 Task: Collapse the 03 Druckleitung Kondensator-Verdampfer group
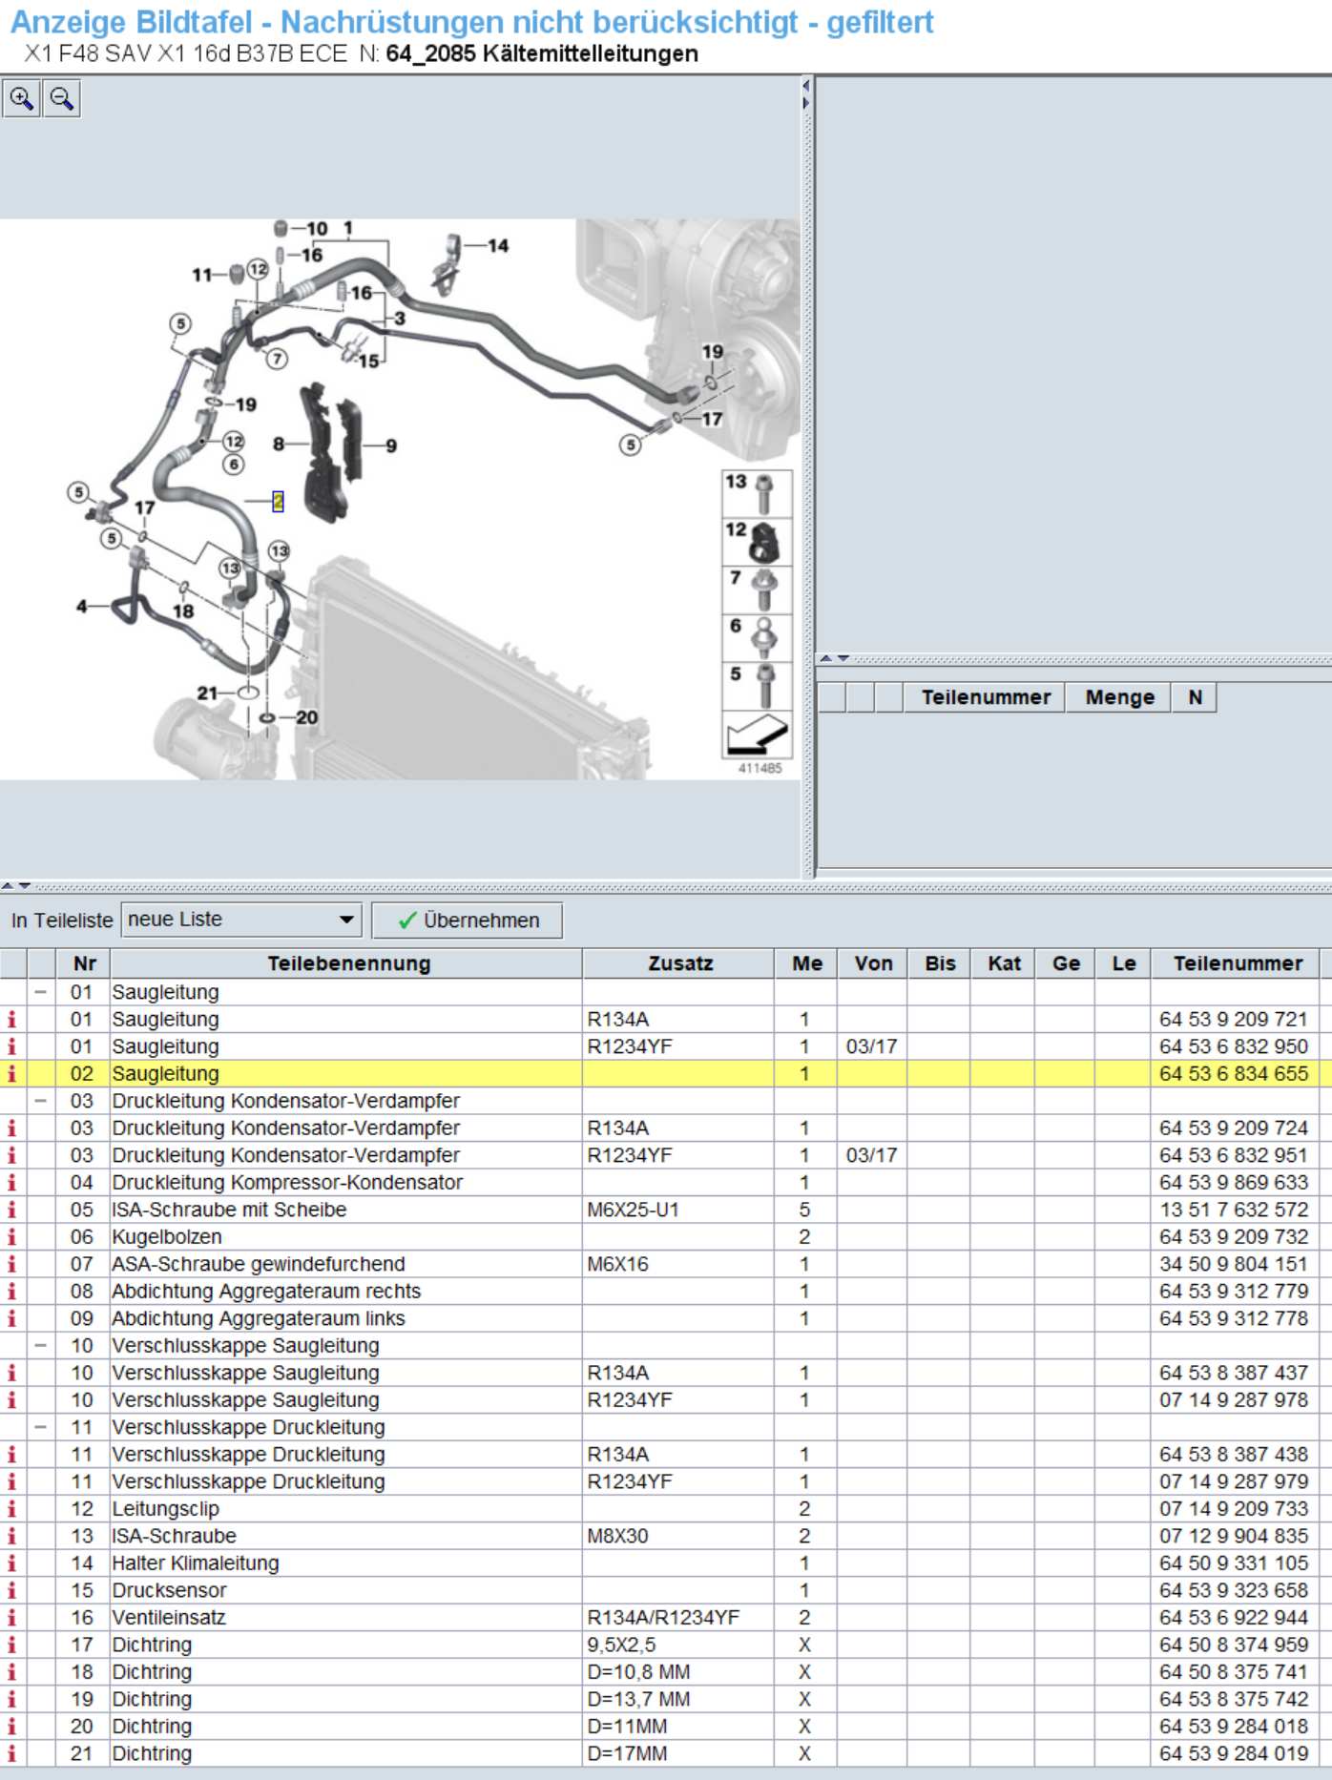[x=41, y=1101]
